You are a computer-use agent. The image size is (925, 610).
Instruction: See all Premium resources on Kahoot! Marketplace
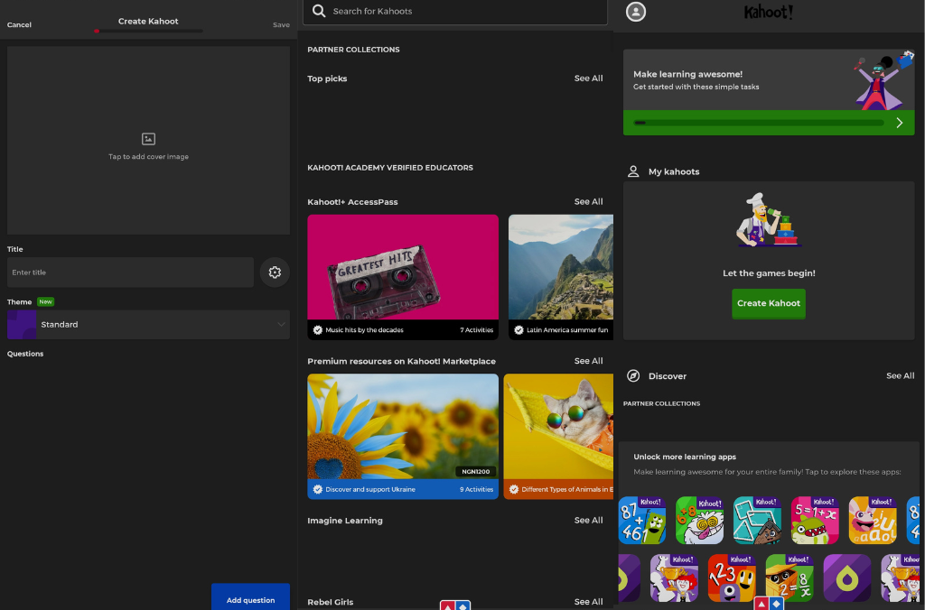[x=588, y=361]
